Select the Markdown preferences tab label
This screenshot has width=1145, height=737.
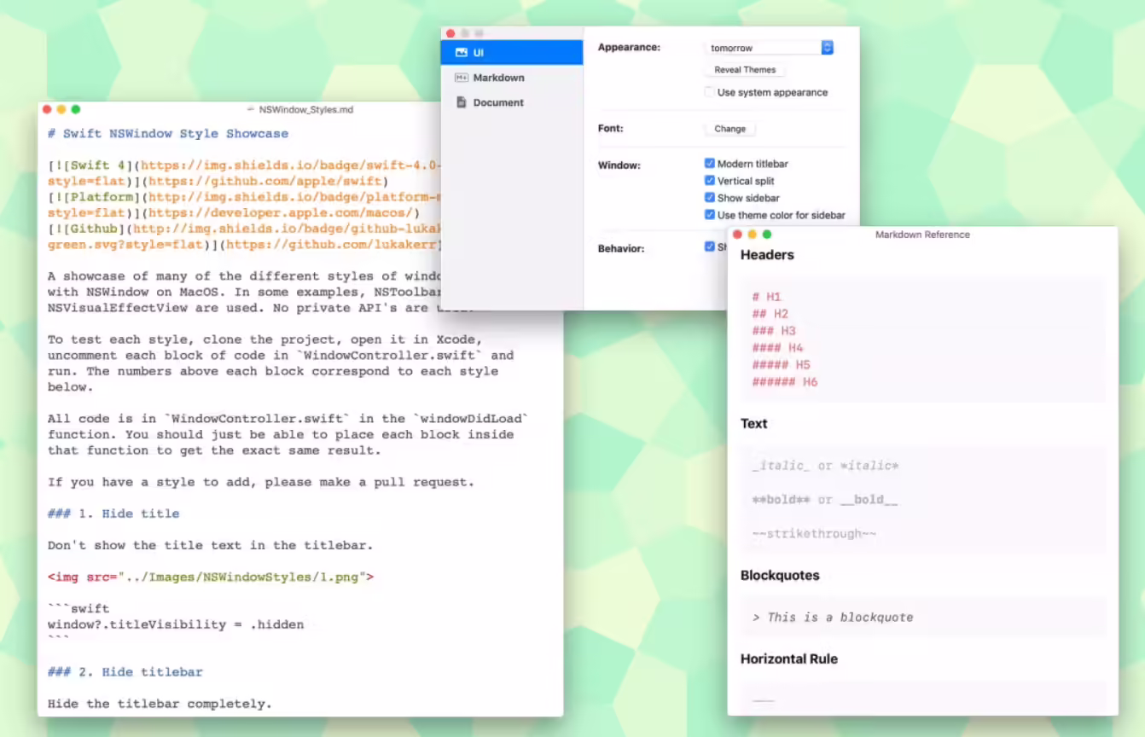pyautogui.click(x=498, y=78)
